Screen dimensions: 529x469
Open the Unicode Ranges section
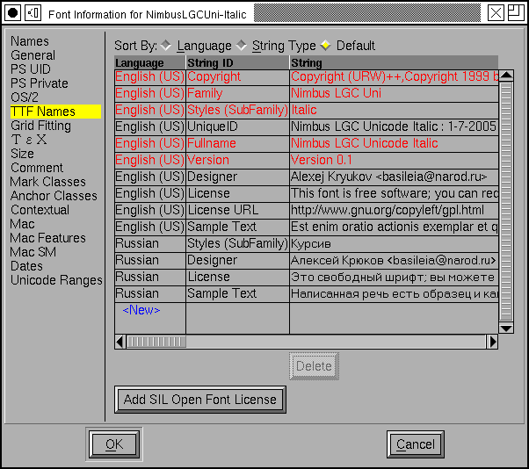point(56,280)
